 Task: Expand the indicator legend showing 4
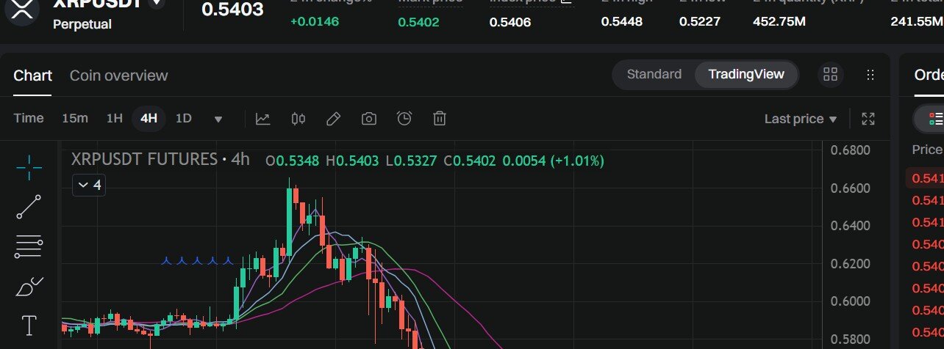89,185
